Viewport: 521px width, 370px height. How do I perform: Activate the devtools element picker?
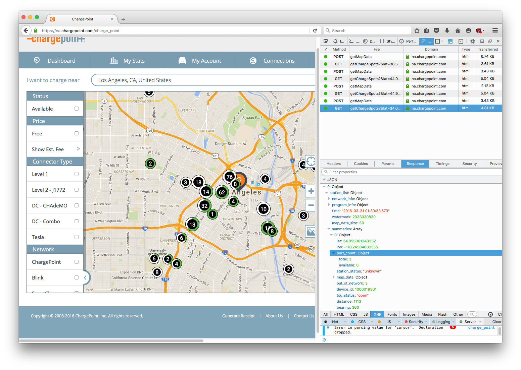click(x=326, y=41)
